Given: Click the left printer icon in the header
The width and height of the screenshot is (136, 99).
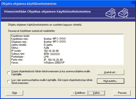Looking at the screenshot, I should (x=110, y=13).
